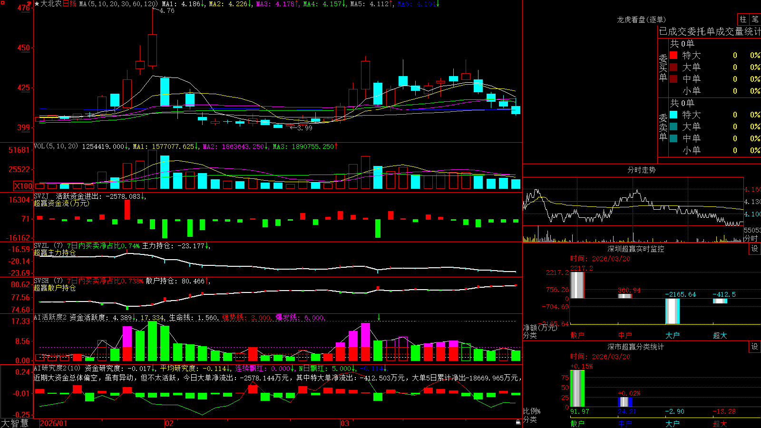Viewport: 761px width, 428px height.
Task: Click the cyan 特大 sell-order swatch
Action: click(673, 115)
